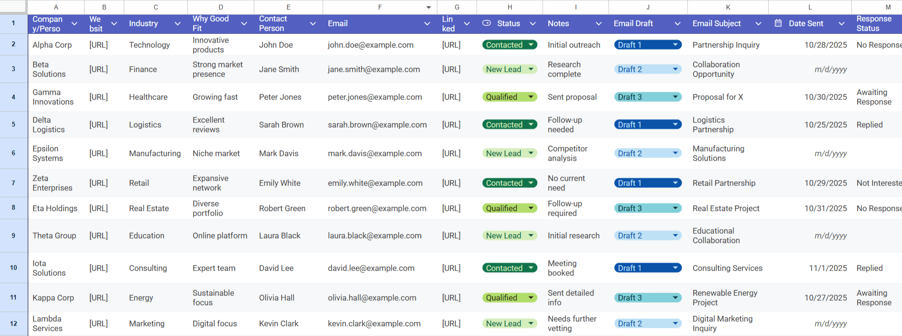This screenshot has width=902, height=336.
Task: Expand Lambda Services' New Lead status dropdown
Action: [531, 324]
